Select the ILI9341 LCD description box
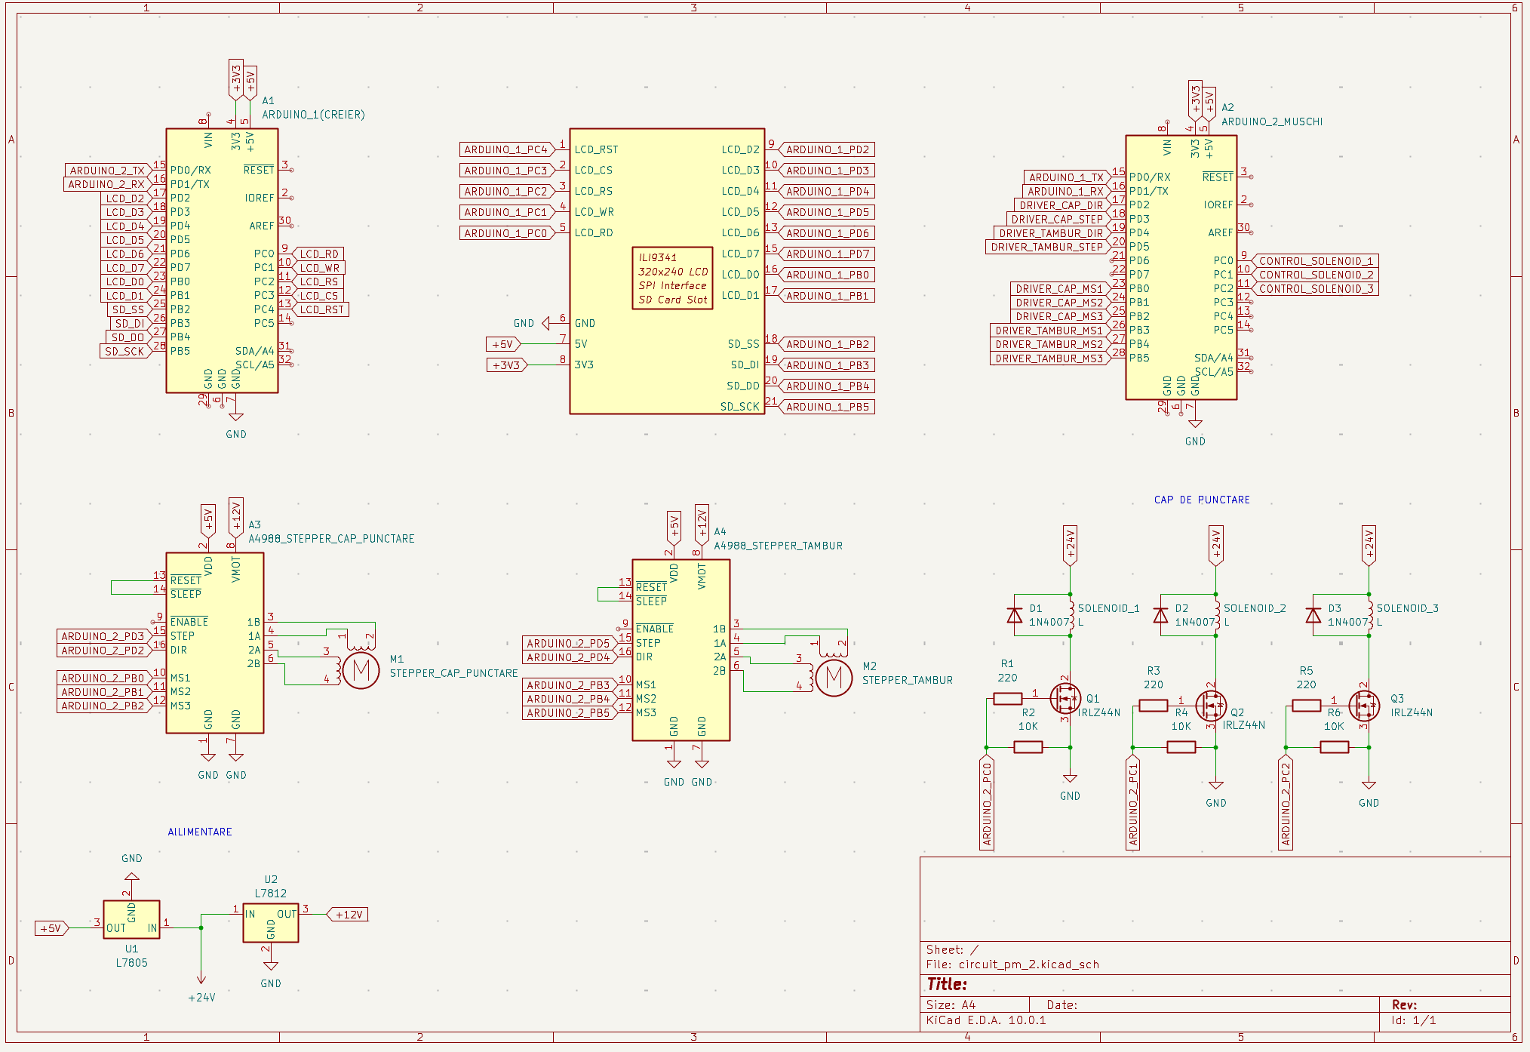This screenshot has width=1530, height=1052. coord(673,278)
